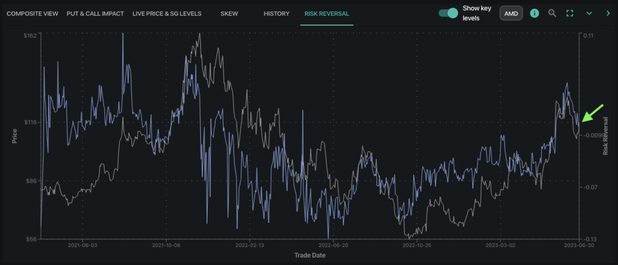This screenshot has height=265, width=618.
Task: Click the $116 price axis label
Action: tap(31, 122)
